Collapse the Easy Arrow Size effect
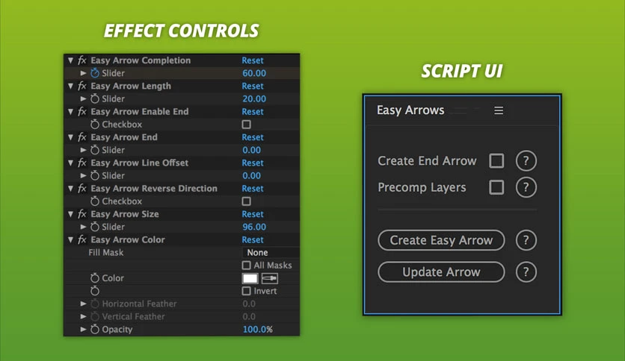 click(x=70, y=214)
